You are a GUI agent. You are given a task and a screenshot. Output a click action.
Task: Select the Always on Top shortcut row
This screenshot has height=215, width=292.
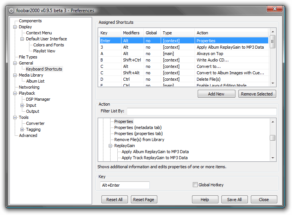pos(184,54)
